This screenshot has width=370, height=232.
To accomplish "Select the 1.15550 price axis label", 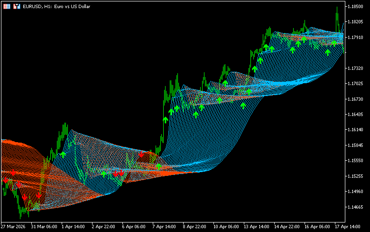I will point(355,161).
